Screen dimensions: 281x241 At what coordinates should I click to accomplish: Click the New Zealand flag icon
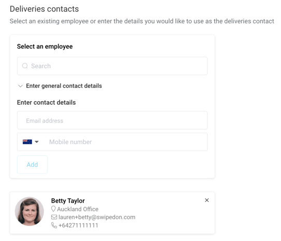27,142
